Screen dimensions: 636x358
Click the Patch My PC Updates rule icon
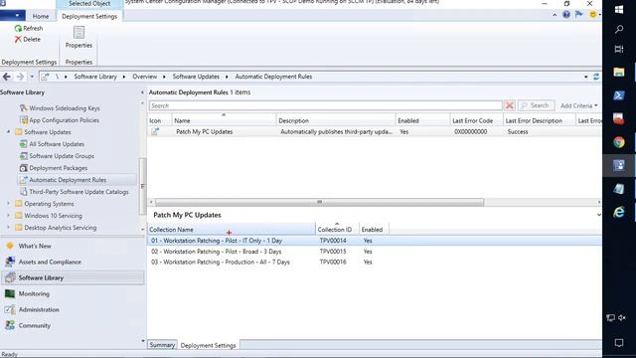(x=155, y=131)
